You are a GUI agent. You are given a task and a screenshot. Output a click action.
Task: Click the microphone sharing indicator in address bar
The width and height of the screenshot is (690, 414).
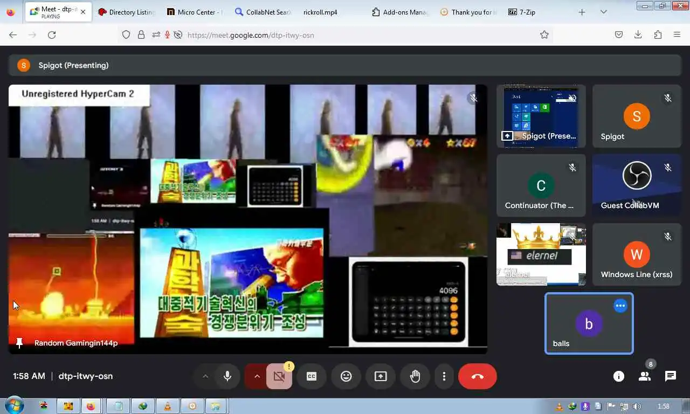point(167,34)
